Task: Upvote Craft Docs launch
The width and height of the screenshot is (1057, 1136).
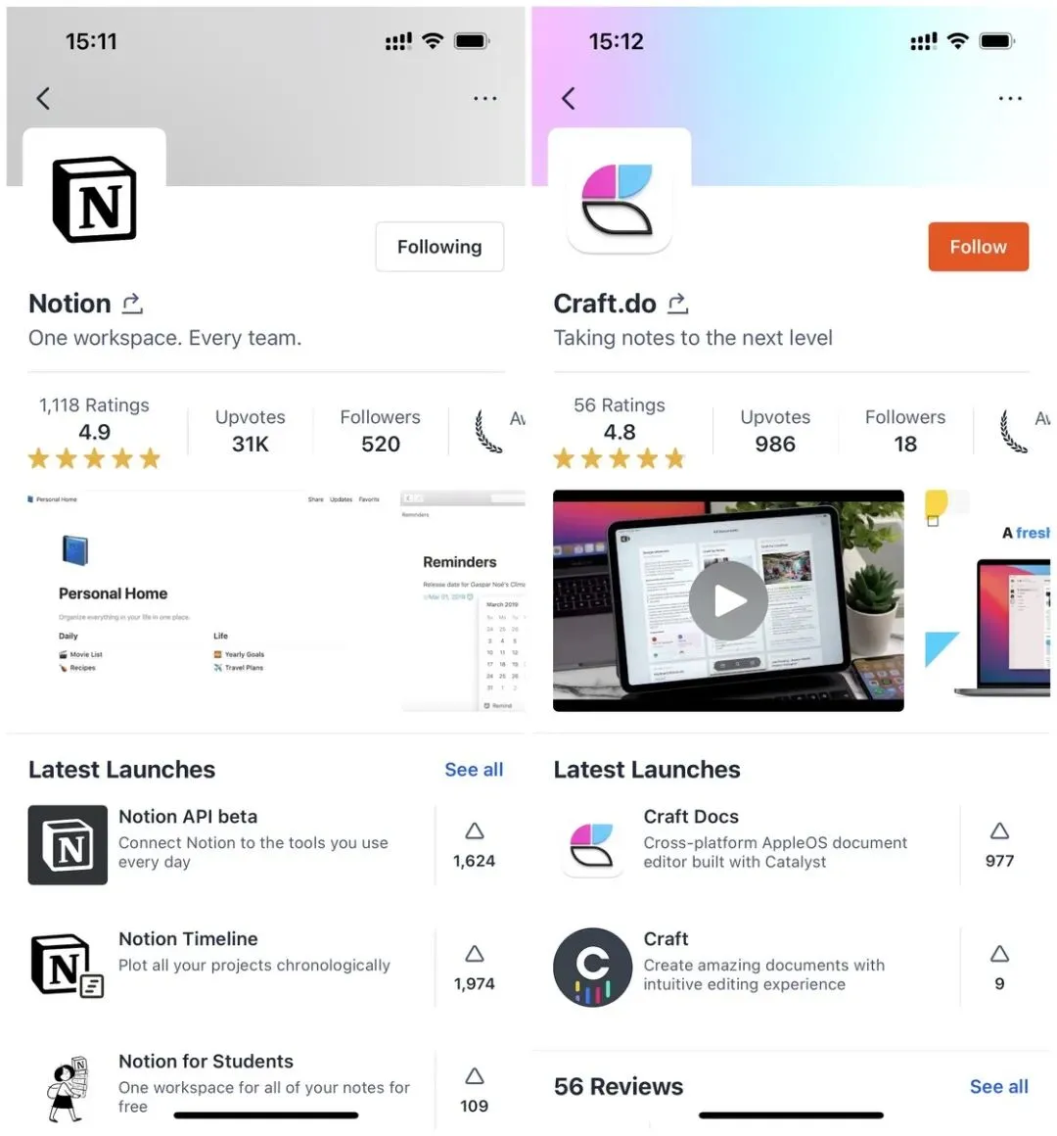Action: [x=999, y=845]
